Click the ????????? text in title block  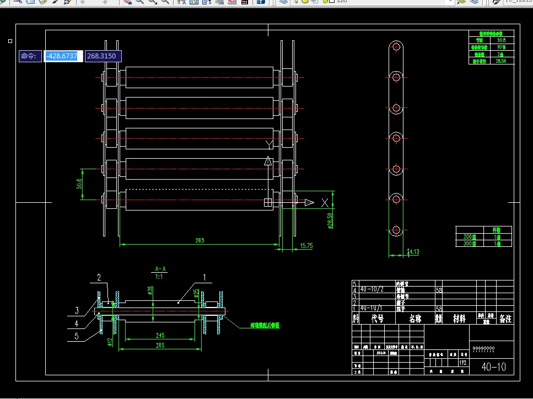click(x=483, y=349)
